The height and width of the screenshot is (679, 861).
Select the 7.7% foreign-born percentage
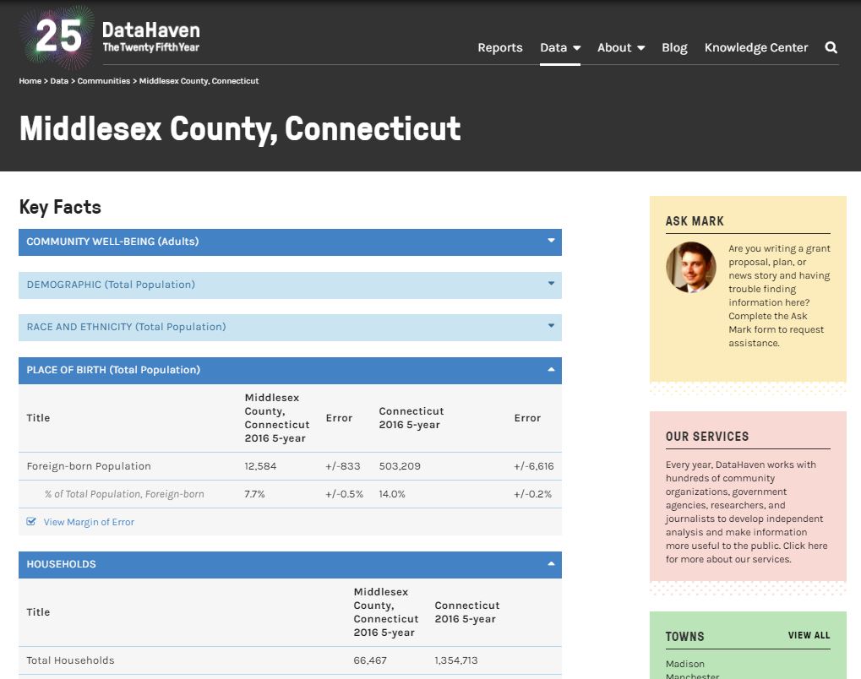[255, 494]
